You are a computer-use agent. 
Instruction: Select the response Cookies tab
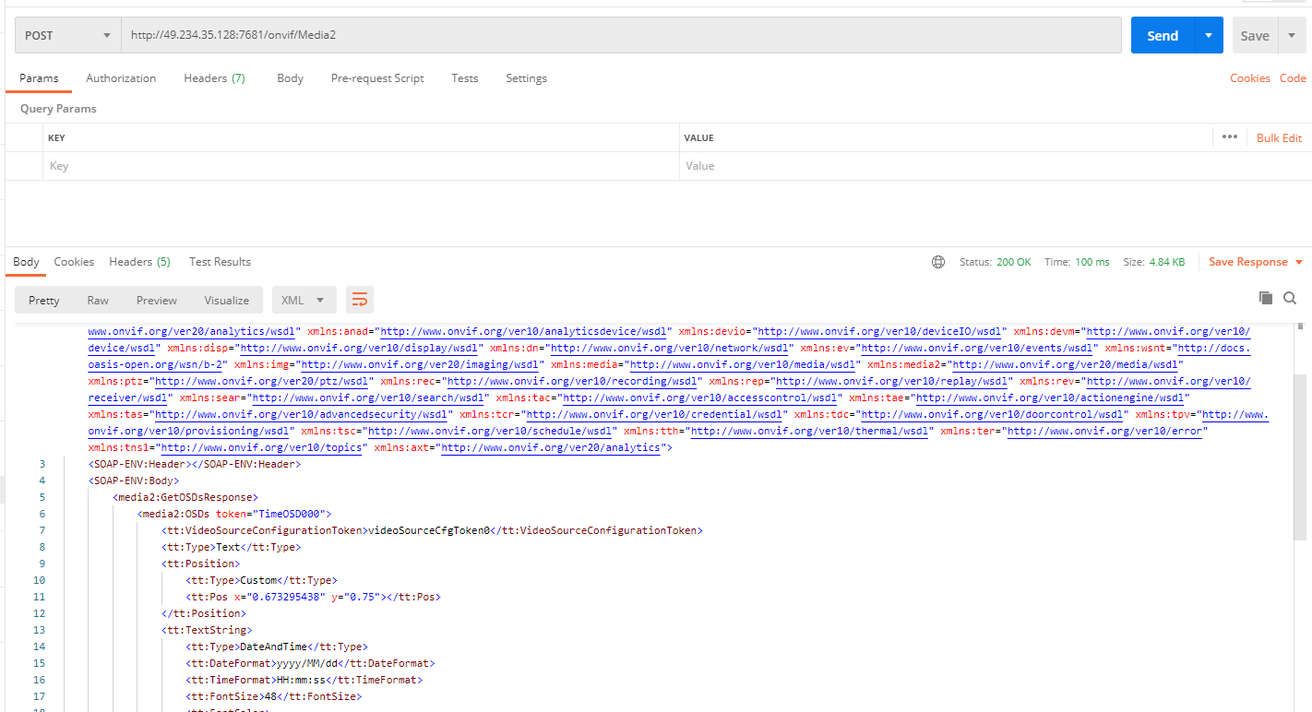[74, 262]
